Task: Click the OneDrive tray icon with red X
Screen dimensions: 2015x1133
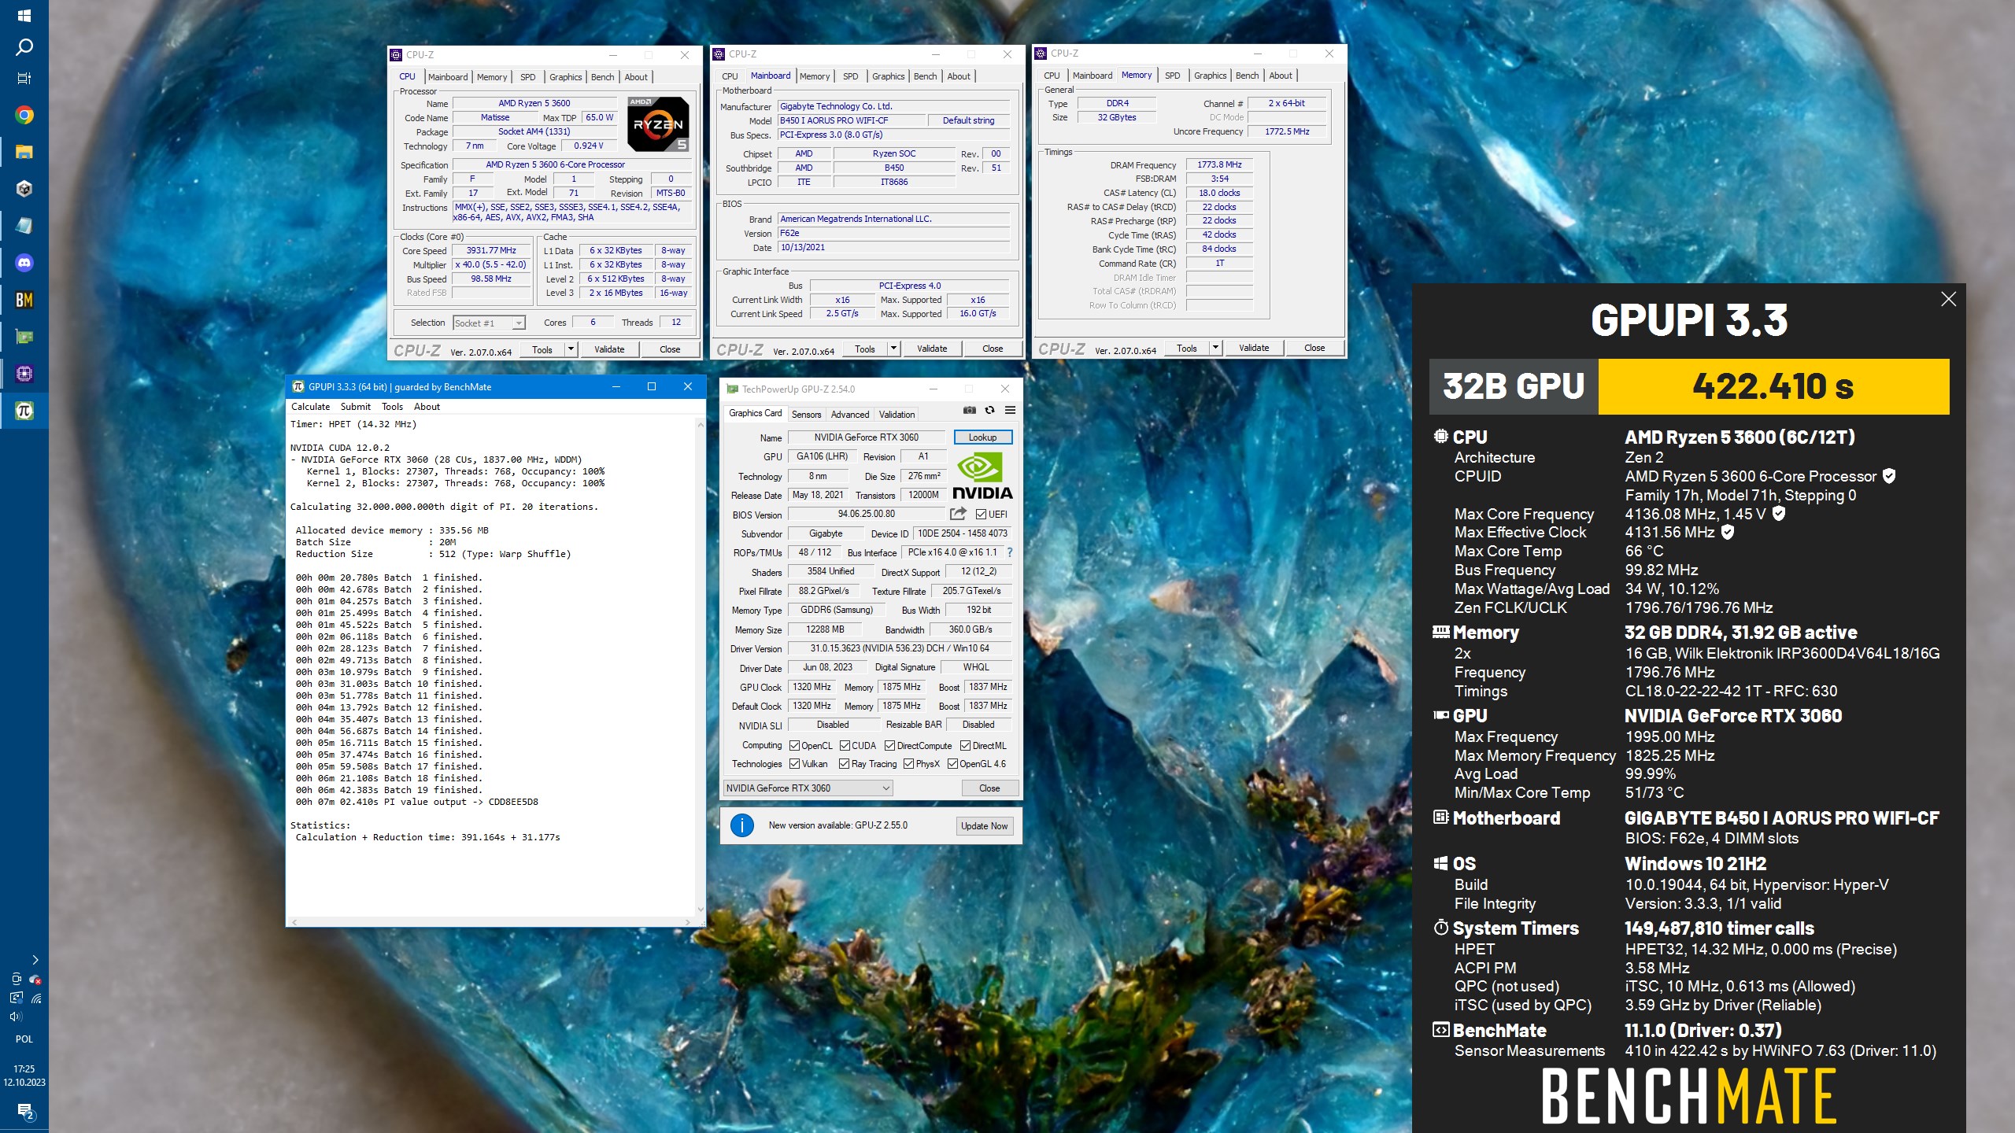Action: pyautogui.click(x=35, y=980)
